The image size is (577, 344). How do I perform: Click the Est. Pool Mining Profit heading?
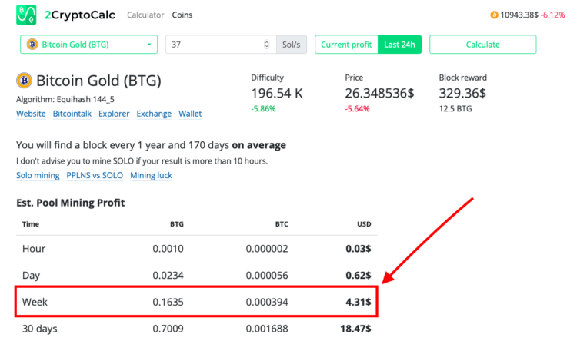(71, 203)
